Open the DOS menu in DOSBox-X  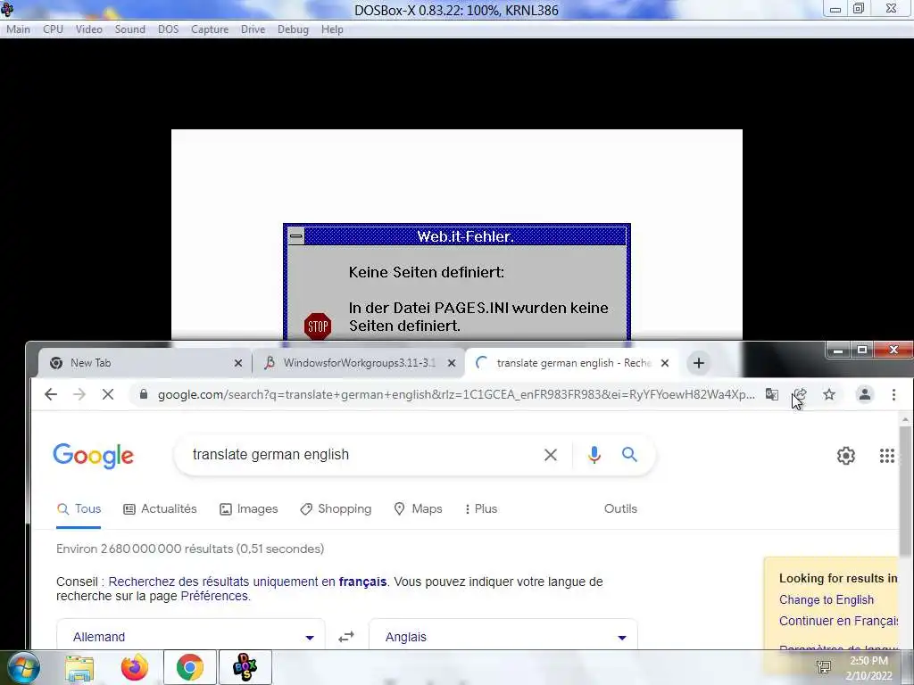coord(169,29)
